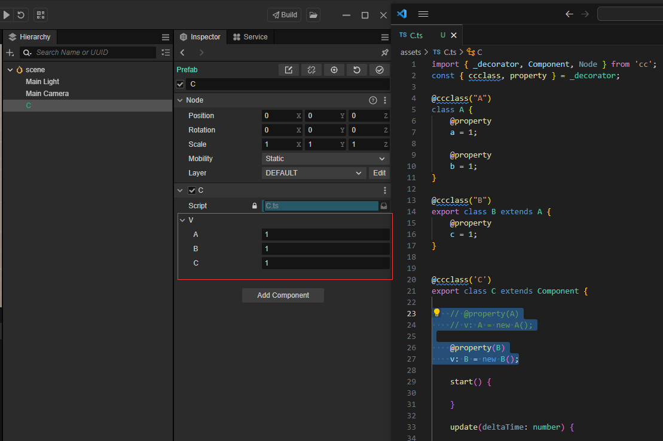Click the lock icon beside the Script field
Viewport: 663px width, 441px height.
254,205
